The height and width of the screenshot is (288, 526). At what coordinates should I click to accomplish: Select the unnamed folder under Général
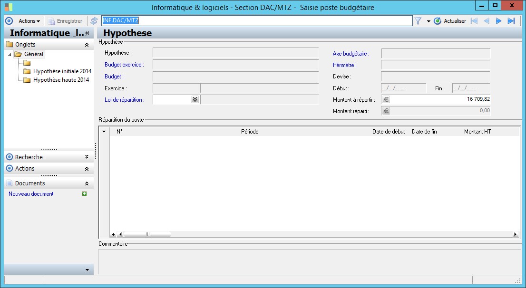27,63
